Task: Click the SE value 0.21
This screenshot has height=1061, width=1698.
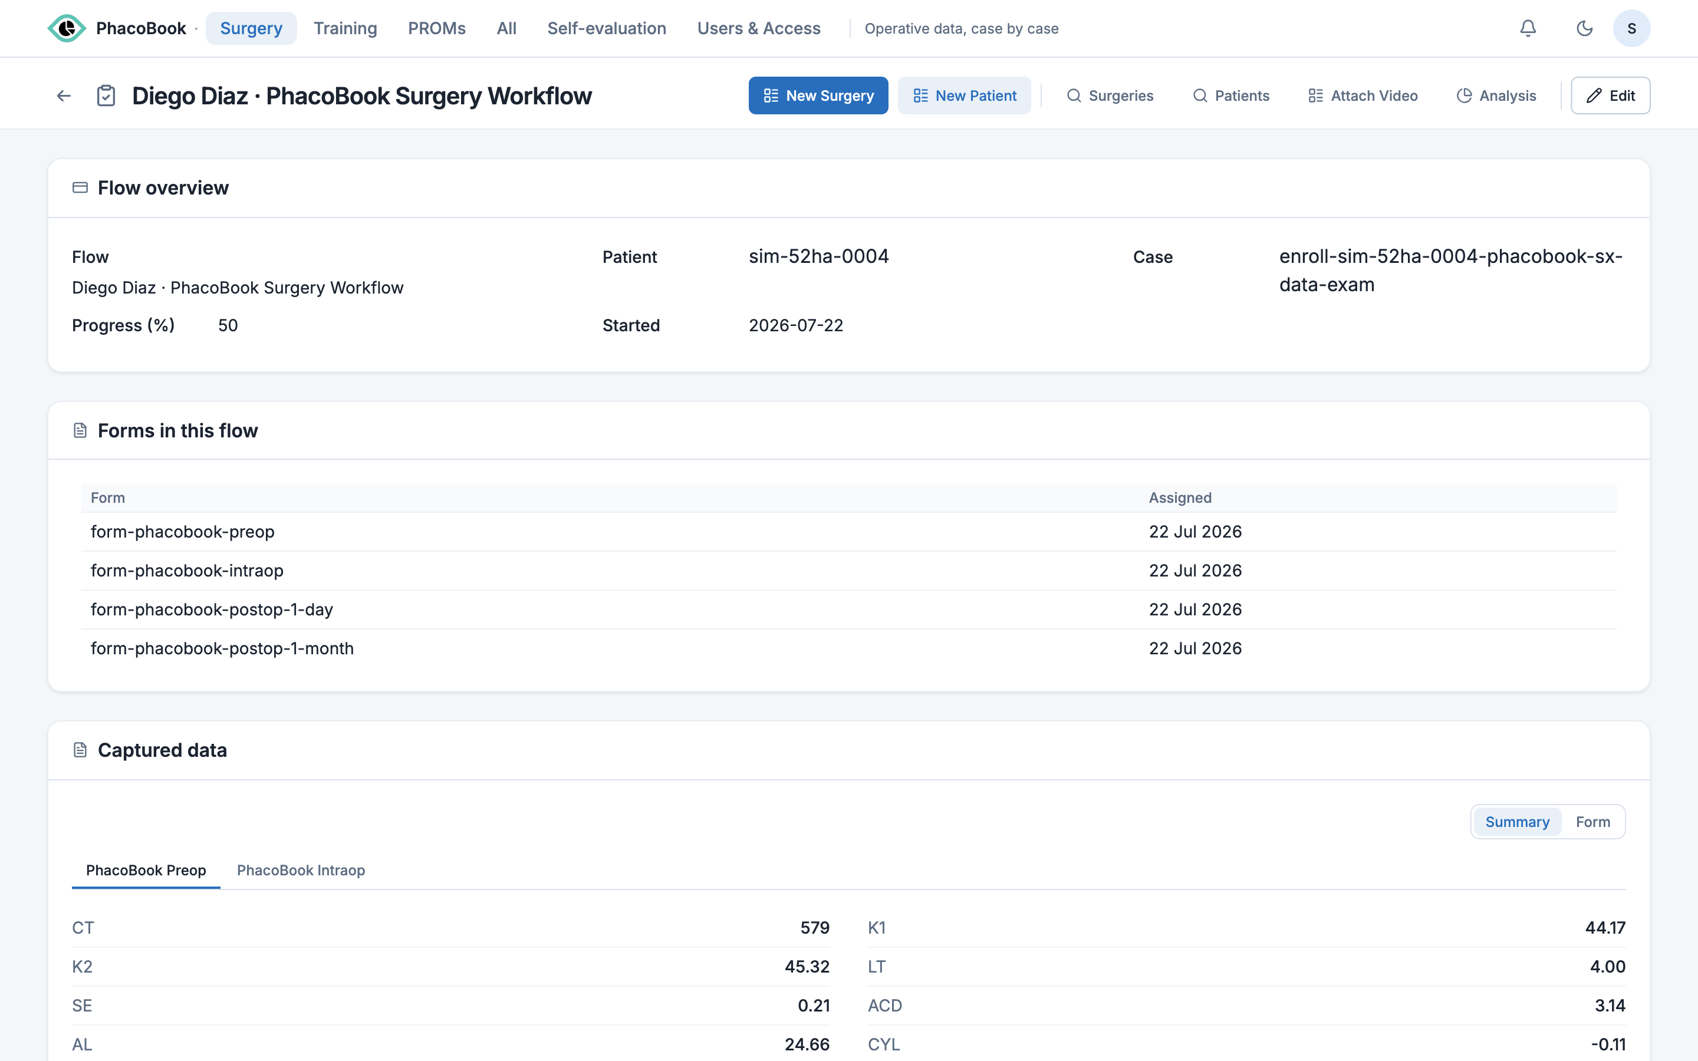Action: [x=813, y=1006]
